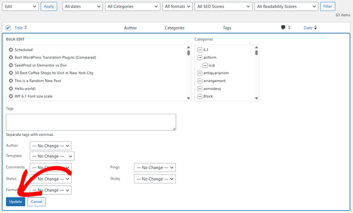Open the All Categories filter dropdown
This screenshot has height=213, width=353.
(132, 6)
